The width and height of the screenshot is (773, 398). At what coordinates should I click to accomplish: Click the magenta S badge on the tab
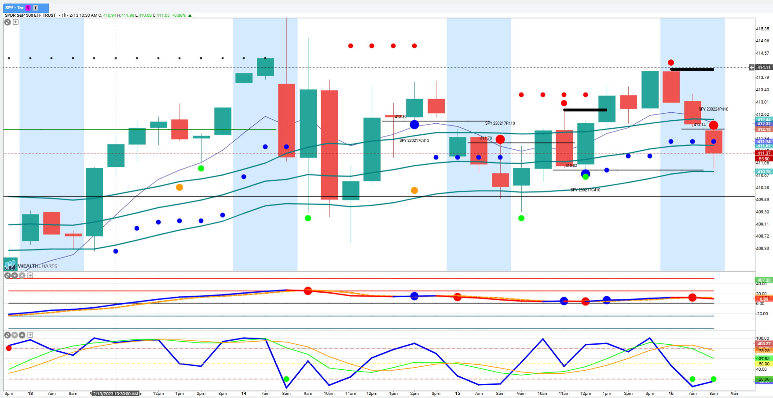tap(28, 8)
